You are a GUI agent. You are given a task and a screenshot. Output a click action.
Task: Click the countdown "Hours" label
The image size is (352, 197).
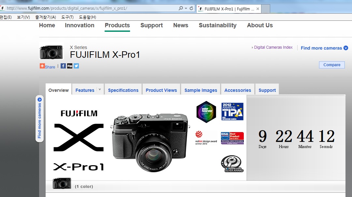point(284,147)
